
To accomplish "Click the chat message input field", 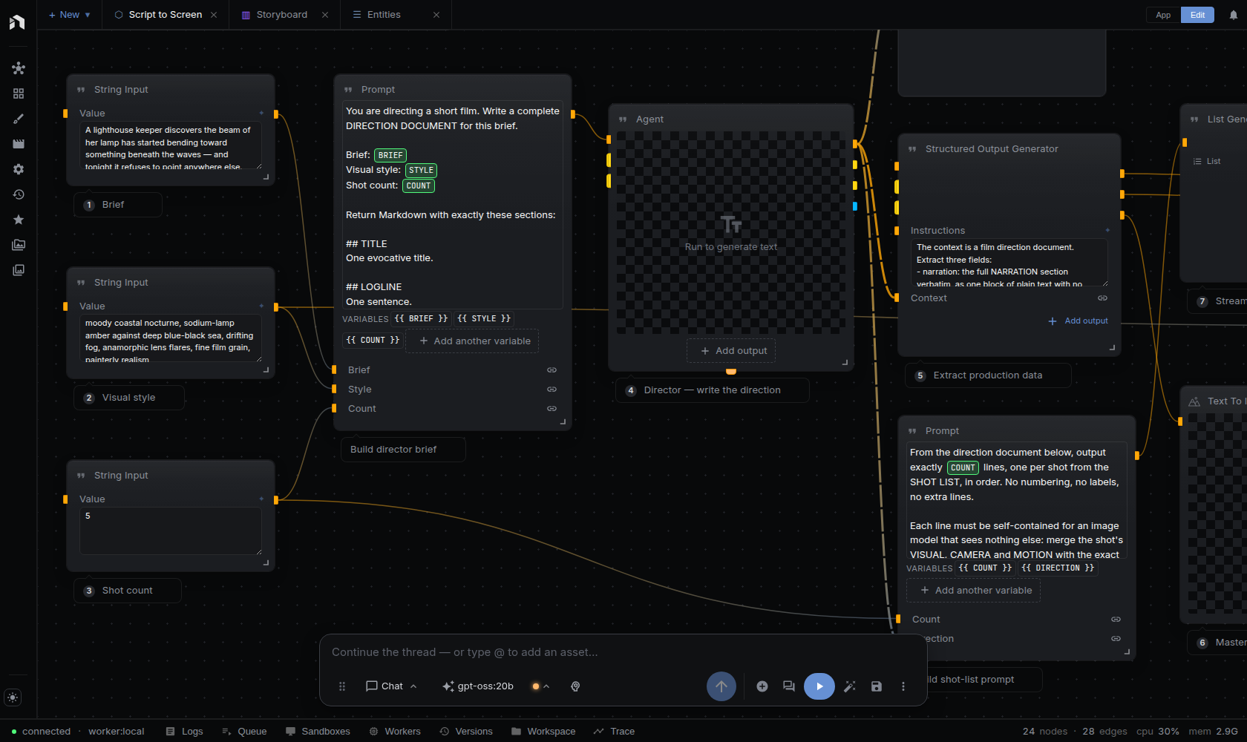I will coord(623,652).
